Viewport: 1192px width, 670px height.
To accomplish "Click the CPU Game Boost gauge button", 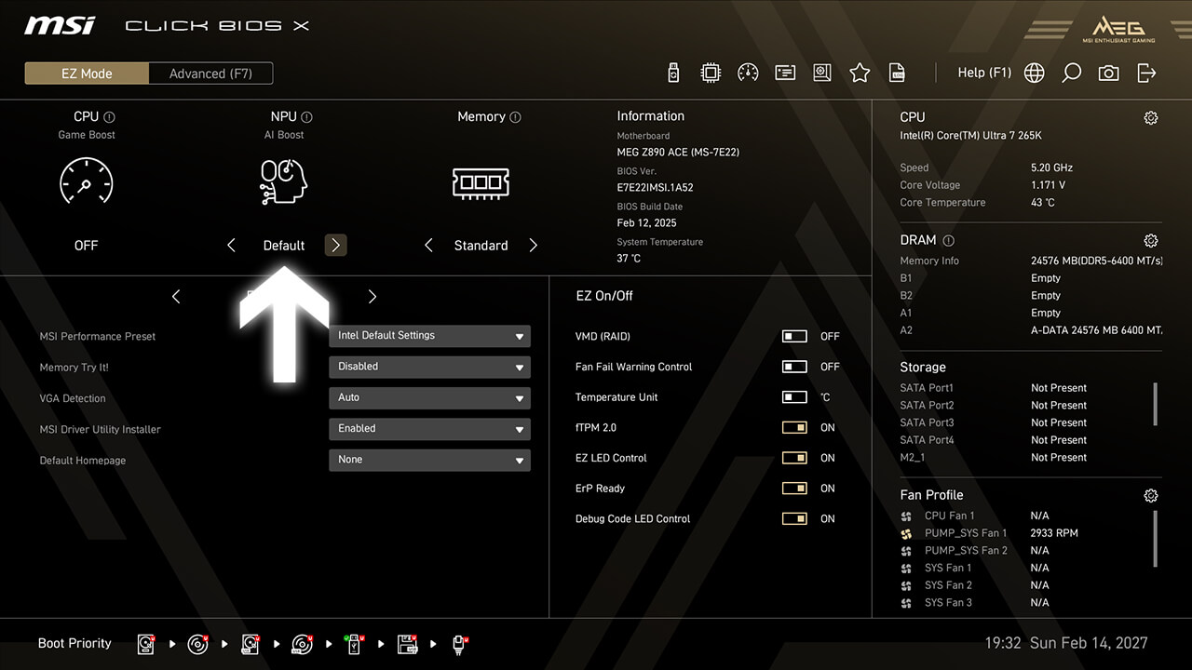I will coord(86,181).
